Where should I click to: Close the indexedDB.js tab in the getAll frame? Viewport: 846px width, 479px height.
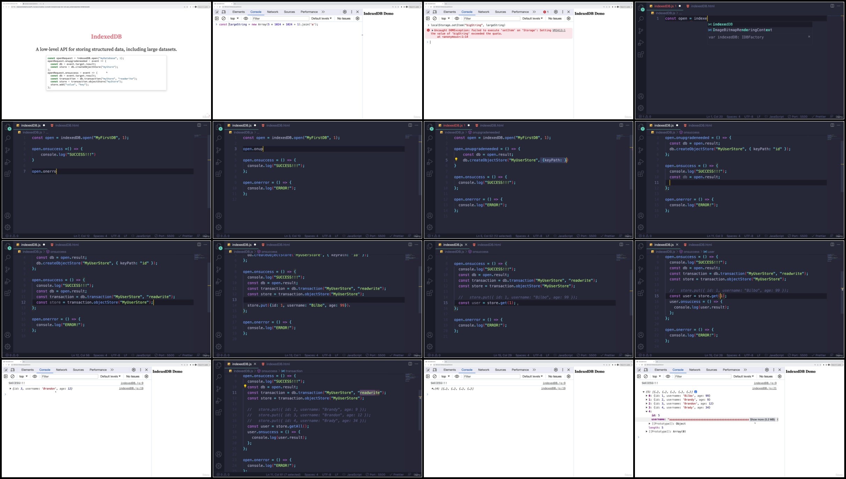tap(255, 364)
